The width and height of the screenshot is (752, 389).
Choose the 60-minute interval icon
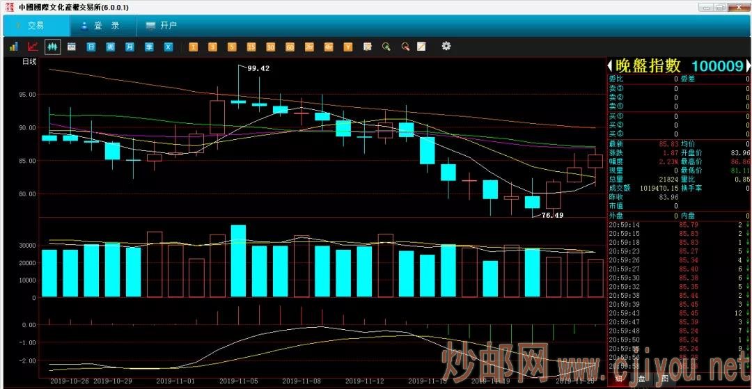click(290, 47)
